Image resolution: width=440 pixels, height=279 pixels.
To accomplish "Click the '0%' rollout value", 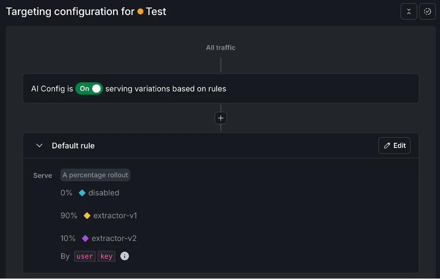I will [66, 193].
